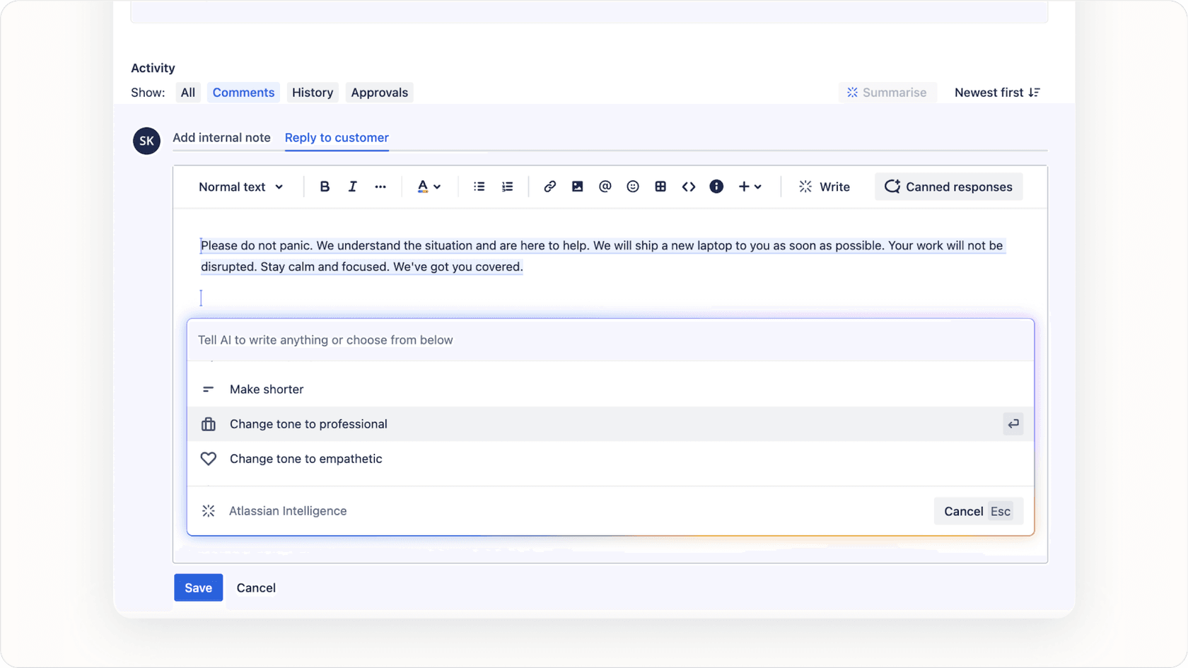Toggle italic formatting
This screenshot has width=1188, height=668.
(x=352, y=186)
